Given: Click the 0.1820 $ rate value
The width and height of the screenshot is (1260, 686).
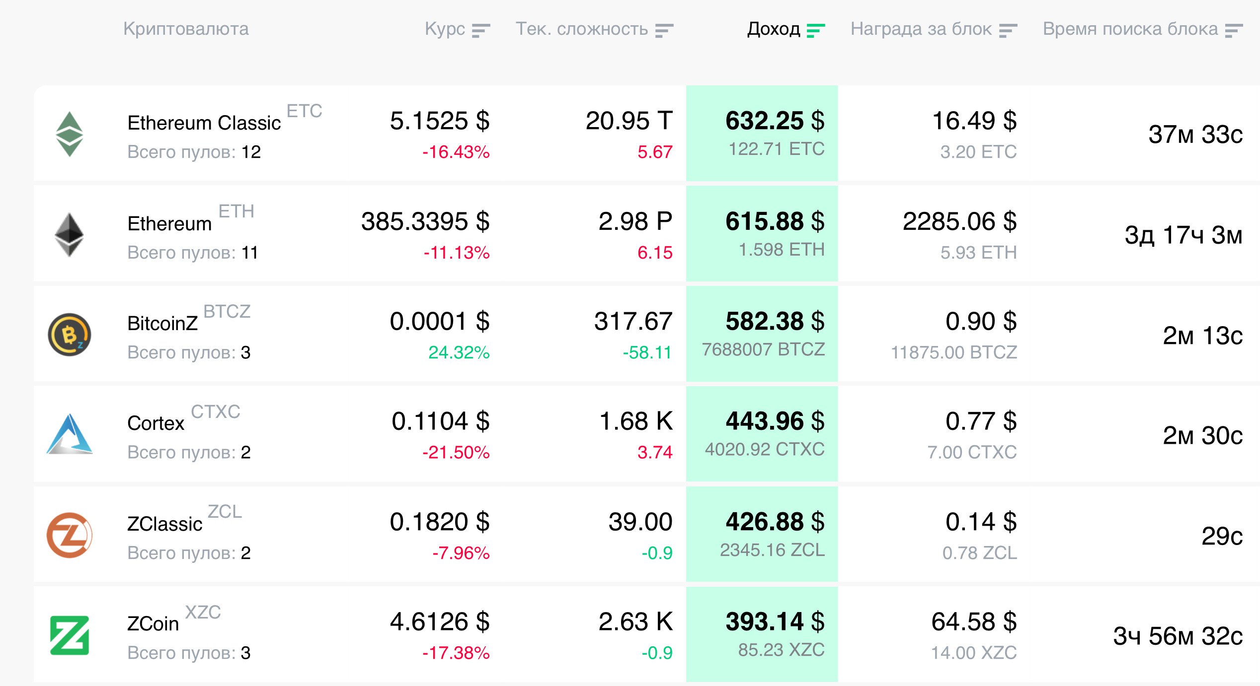Looking at the screenshot, I should (x=440, y=522).
